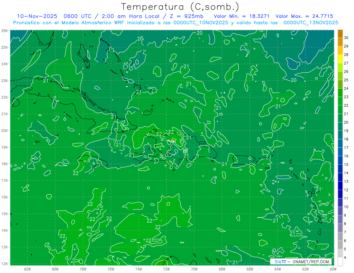Click the color scale label '23'
The image size is (354, 273).
pos(346,97)
